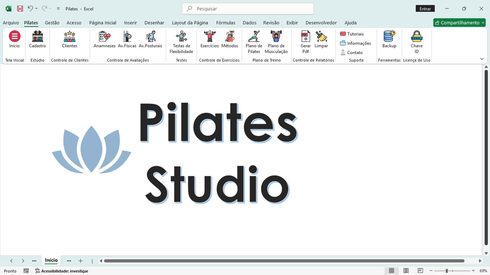Open ribbon display options chevron
Viewport: 490px width, 275px height.
click(482, 59)
